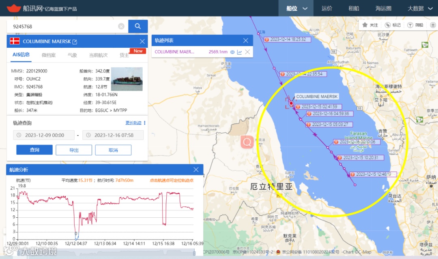Clear the search box with the X icon
438x259 pixels.
[x=121, y=26]
